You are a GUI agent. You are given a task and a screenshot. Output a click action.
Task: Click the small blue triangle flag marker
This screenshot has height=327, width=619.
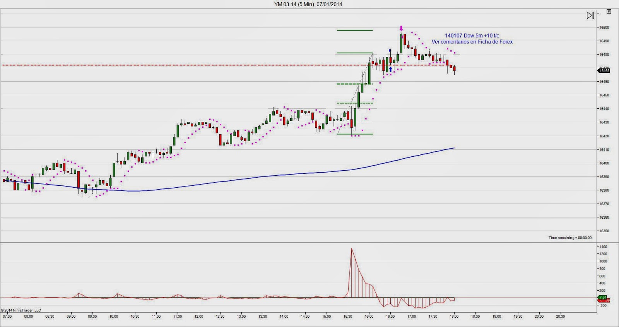tap(390, 50)
